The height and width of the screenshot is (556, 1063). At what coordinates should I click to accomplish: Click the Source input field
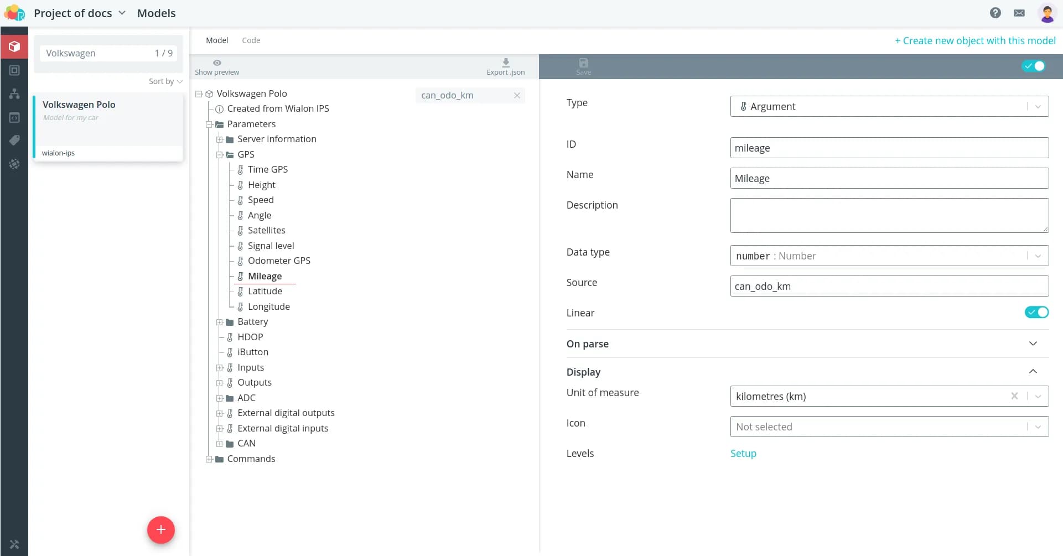889,286
